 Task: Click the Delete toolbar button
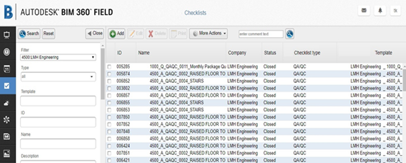tap(157, 33)
